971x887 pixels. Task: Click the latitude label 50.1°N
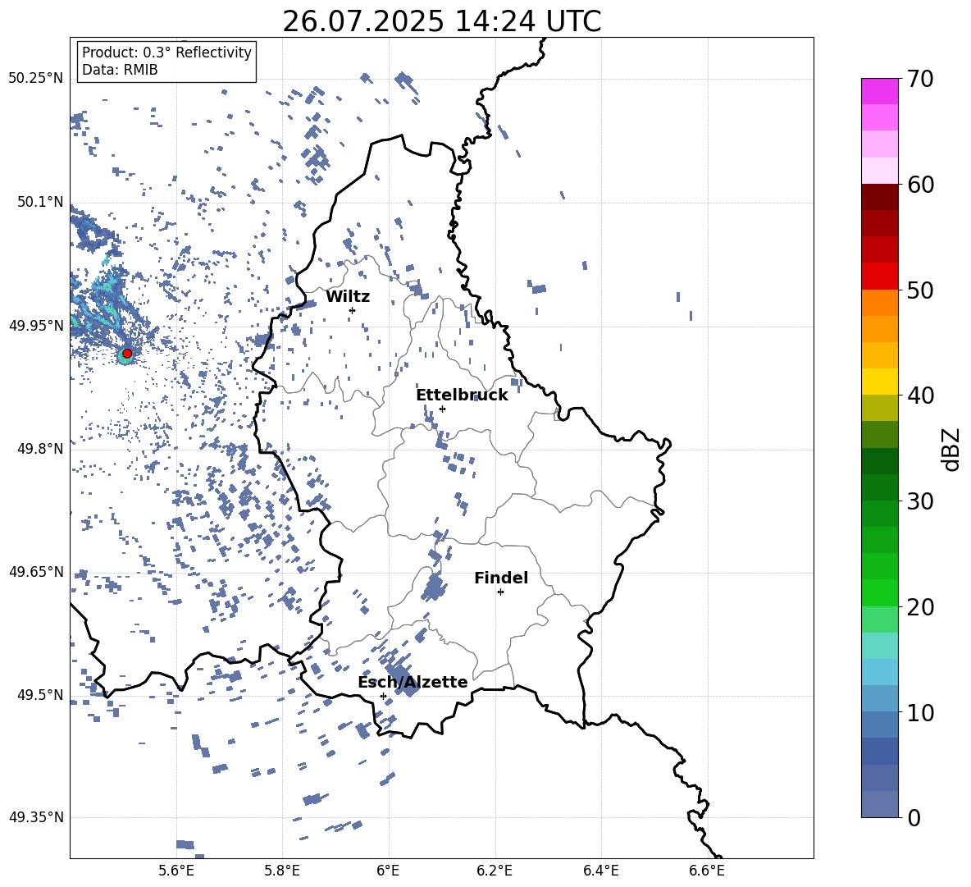click(x=41, y=202)
